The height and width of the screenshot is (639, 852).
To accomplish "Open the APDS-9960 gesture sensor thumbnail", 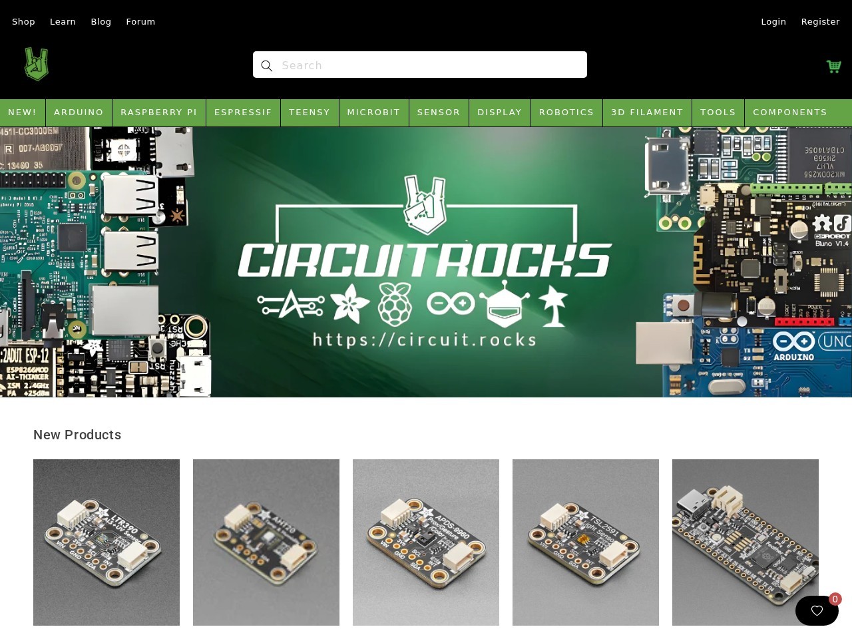I will tap(426, 542).
